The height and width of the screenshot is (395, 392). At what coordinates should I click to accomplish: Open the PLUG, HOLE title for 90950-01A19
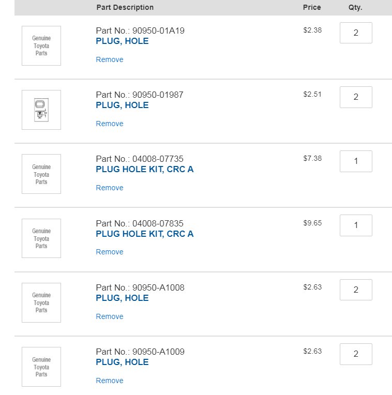click(x=122, y=41)
